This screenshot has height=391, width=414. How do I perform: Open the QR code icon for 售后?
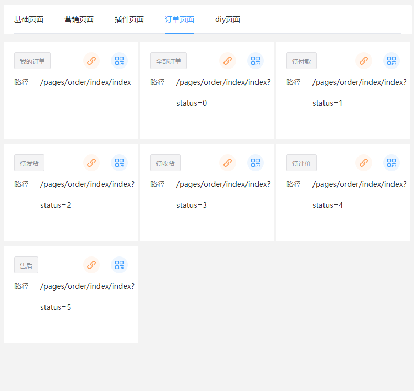[x=119, y=265]
